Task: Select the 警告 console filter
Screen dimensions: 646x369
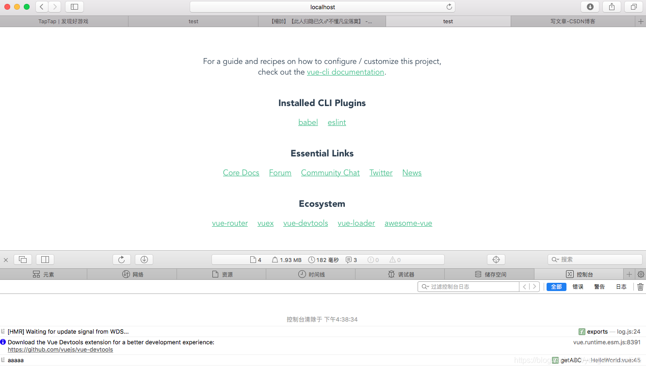Action: click(x=599, y=287)
